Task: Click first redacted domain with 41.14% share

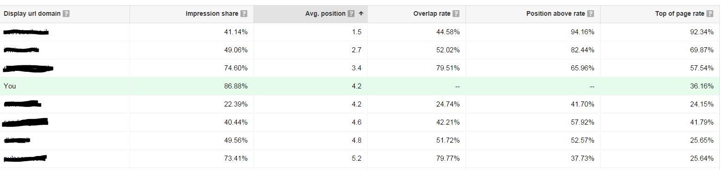Action: (x=26, y=32)
